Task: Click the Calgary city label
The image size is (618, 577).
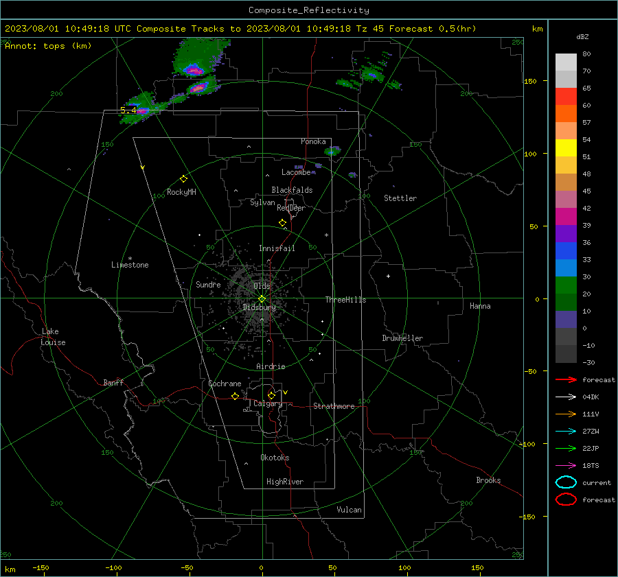Action: 268,403
